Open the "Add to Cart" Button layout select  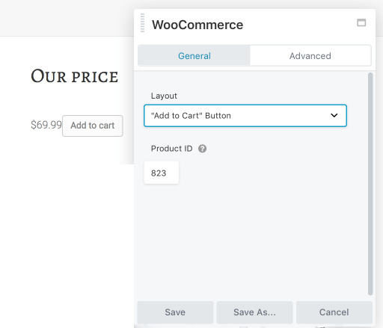click(x=245, y=116)
